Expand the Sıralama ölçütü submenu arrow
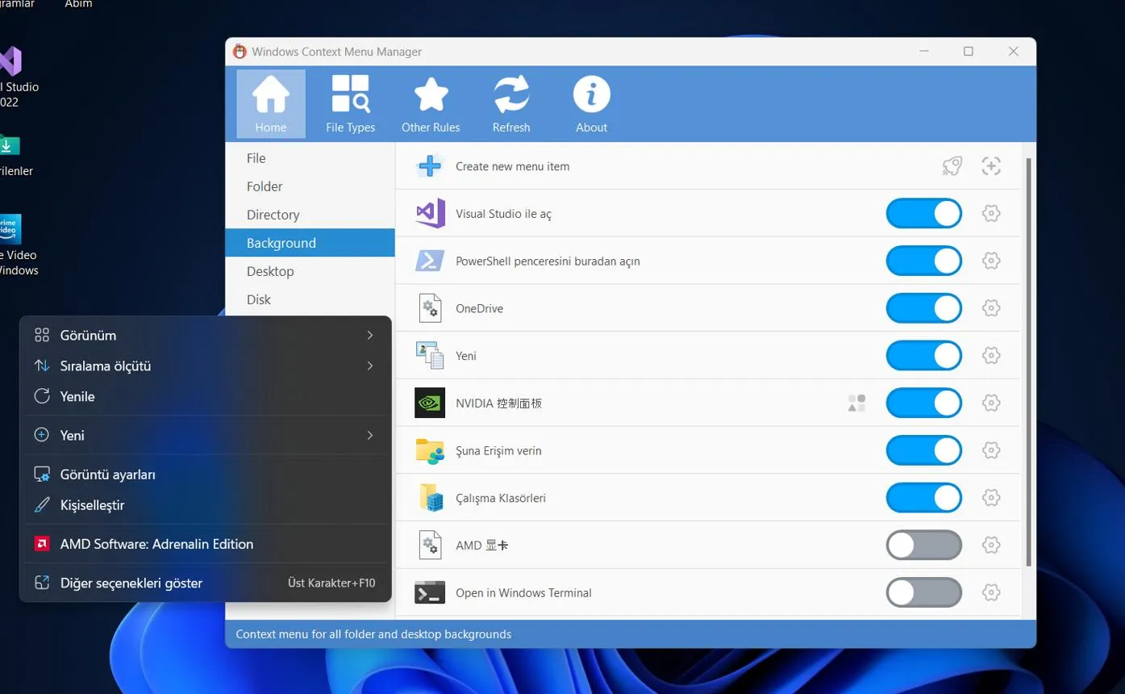This screenshot has height=694, width=1125. (370, 366)
